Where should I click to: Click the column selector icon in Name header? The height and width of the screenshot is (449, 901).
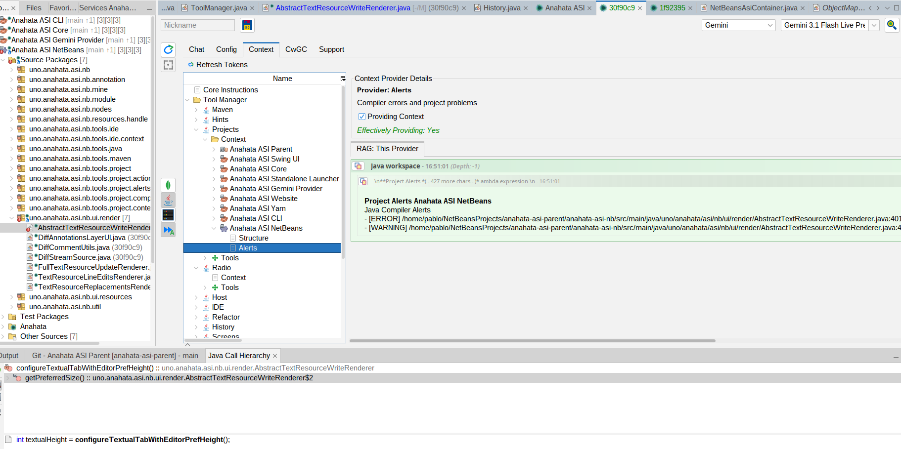coord(343,79)
